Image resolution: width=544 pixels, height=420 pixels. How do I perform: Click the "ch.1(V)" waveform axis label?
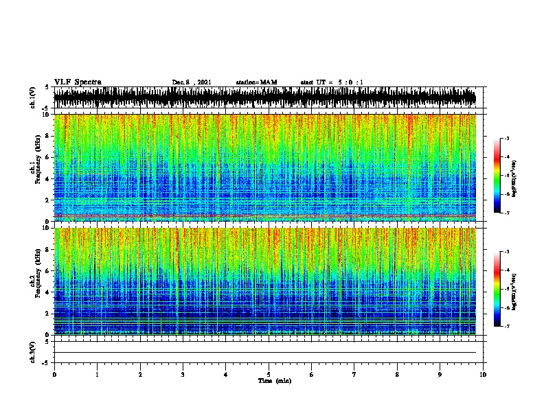point(32,97)
